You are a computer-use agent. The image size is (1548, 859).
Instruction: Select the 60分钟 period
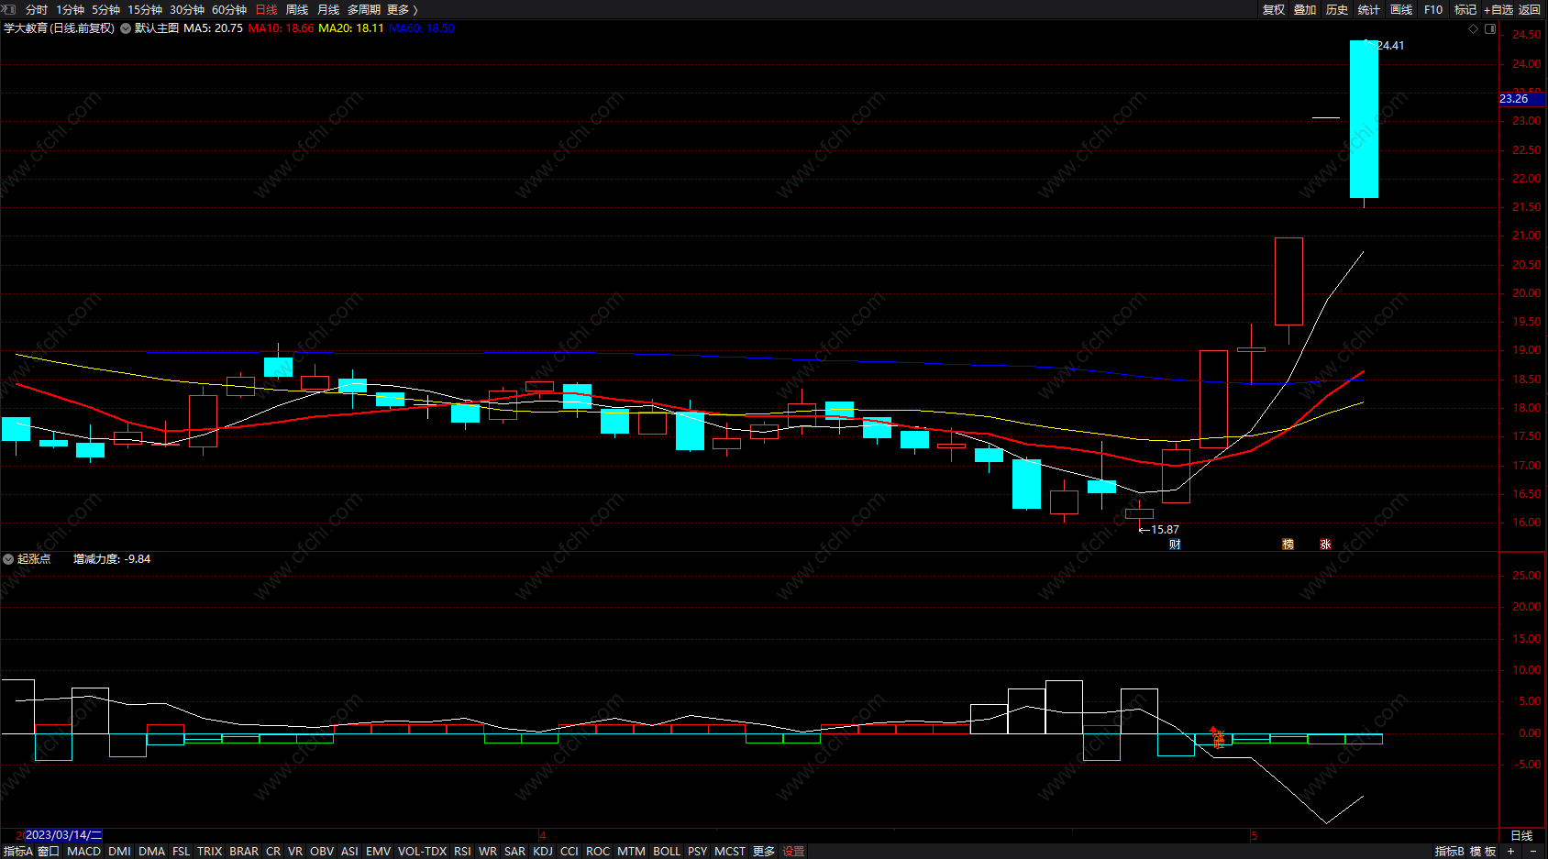229,9
